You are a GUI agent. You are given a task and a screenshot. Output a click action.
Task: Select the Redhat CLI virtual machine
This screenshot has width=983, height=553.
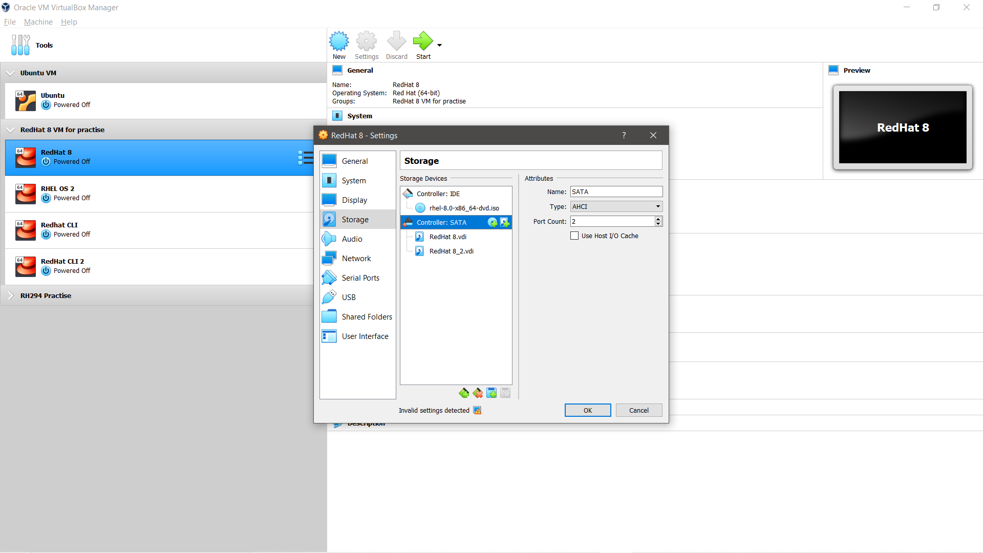159,230
